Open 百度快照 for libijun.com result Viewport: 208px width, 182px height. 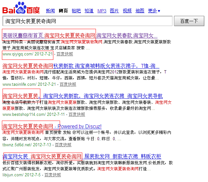point(52,175)
